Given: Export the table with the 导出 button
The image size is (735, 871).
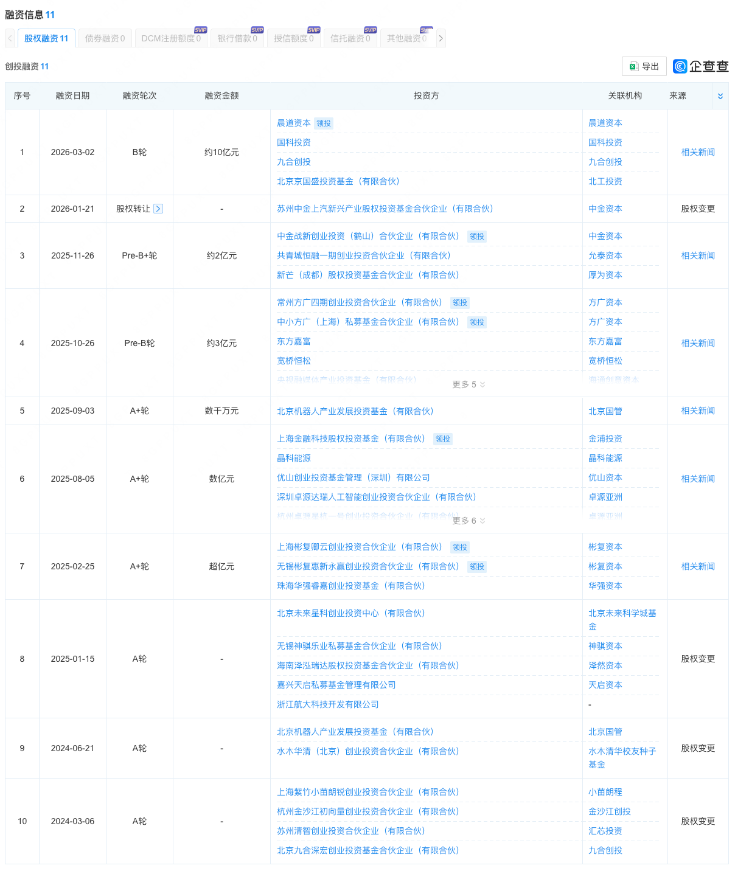Looking at the screenshot, I should point(644,66).
